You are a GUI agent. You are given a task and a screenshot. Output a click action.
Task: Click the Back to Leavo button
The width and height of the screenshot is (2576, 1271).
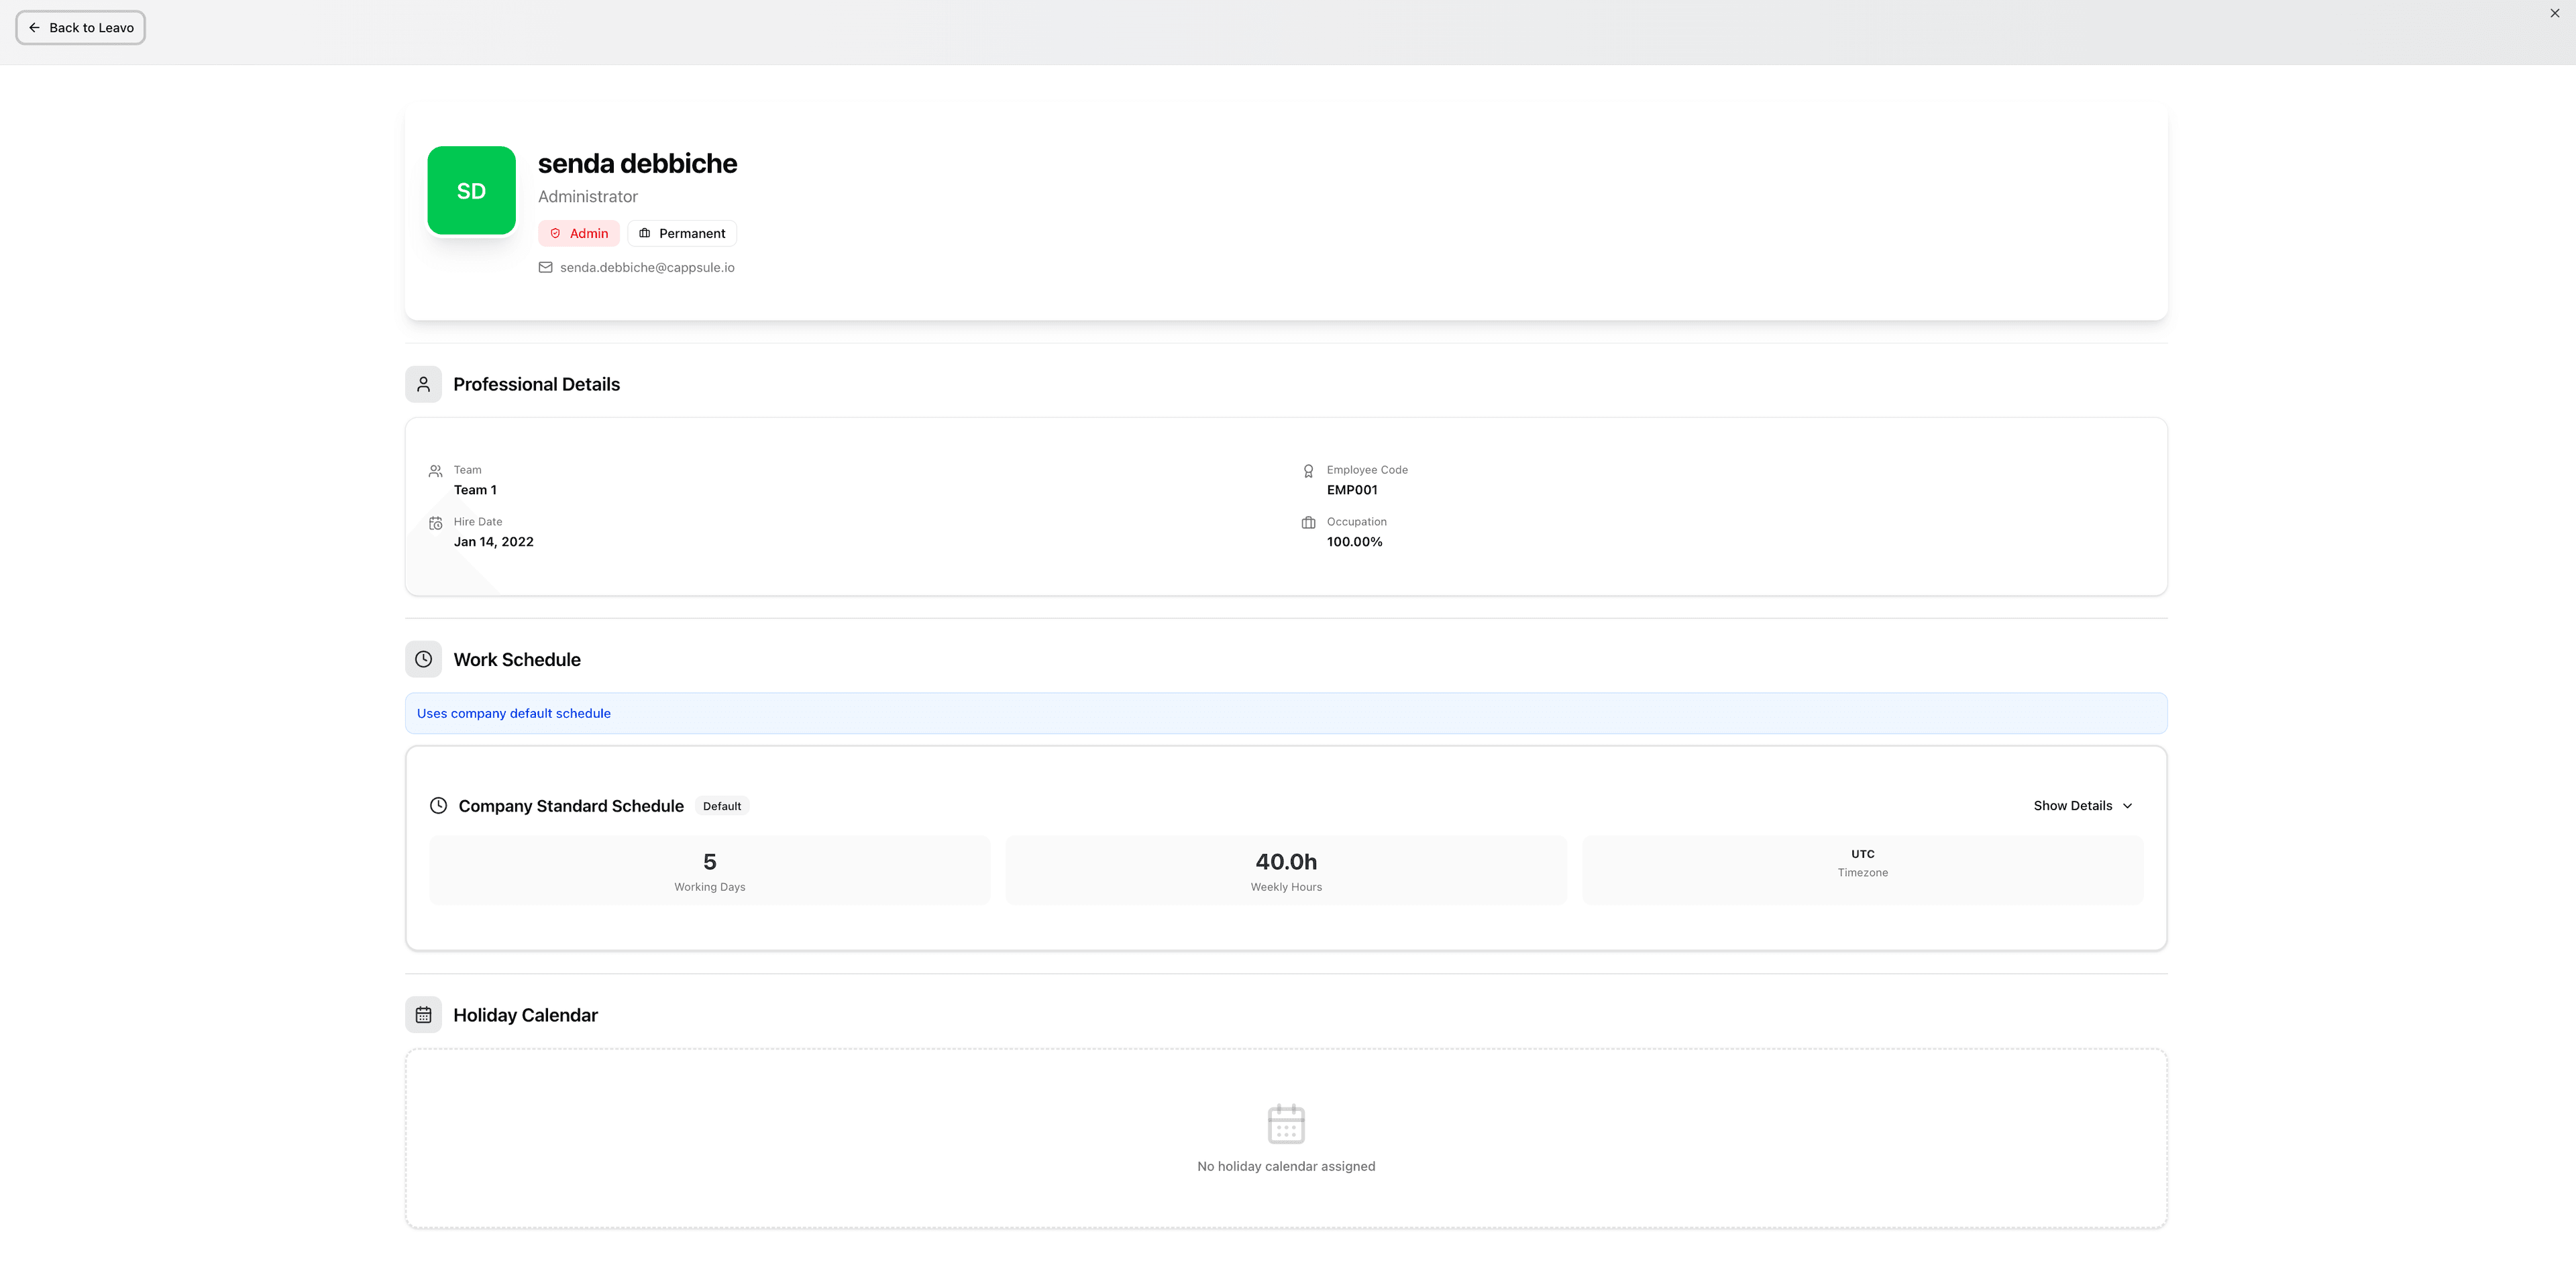click(x=81, y=28)
